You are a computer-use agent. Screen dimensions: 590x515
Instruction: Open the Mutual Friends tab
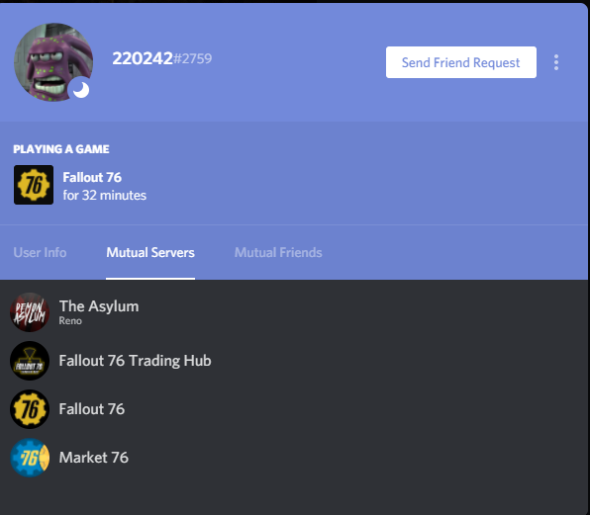tap(278, 252)
